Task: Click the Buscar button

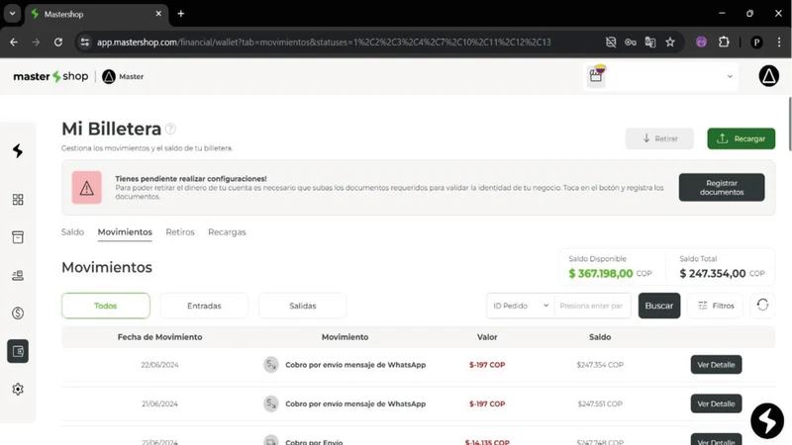Action: click(x=659, y=306)
